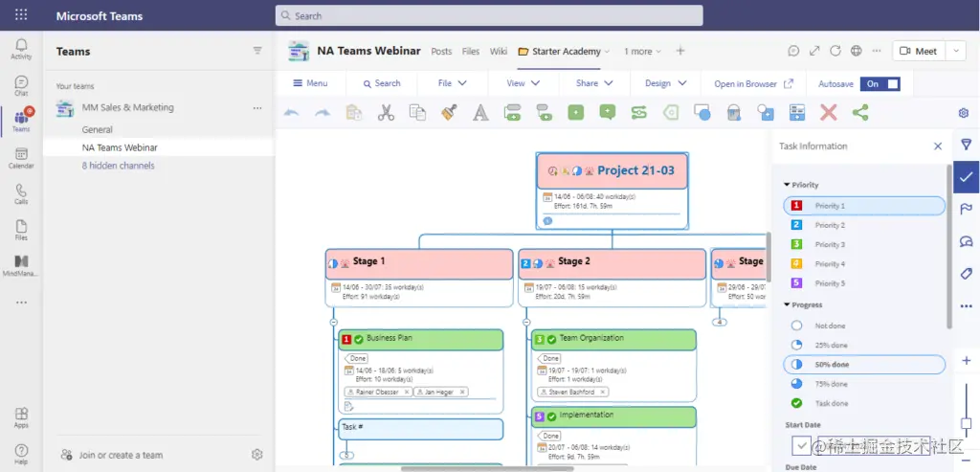
Task: Switch to the Posts tab
Action: click(x=441, y=52)
